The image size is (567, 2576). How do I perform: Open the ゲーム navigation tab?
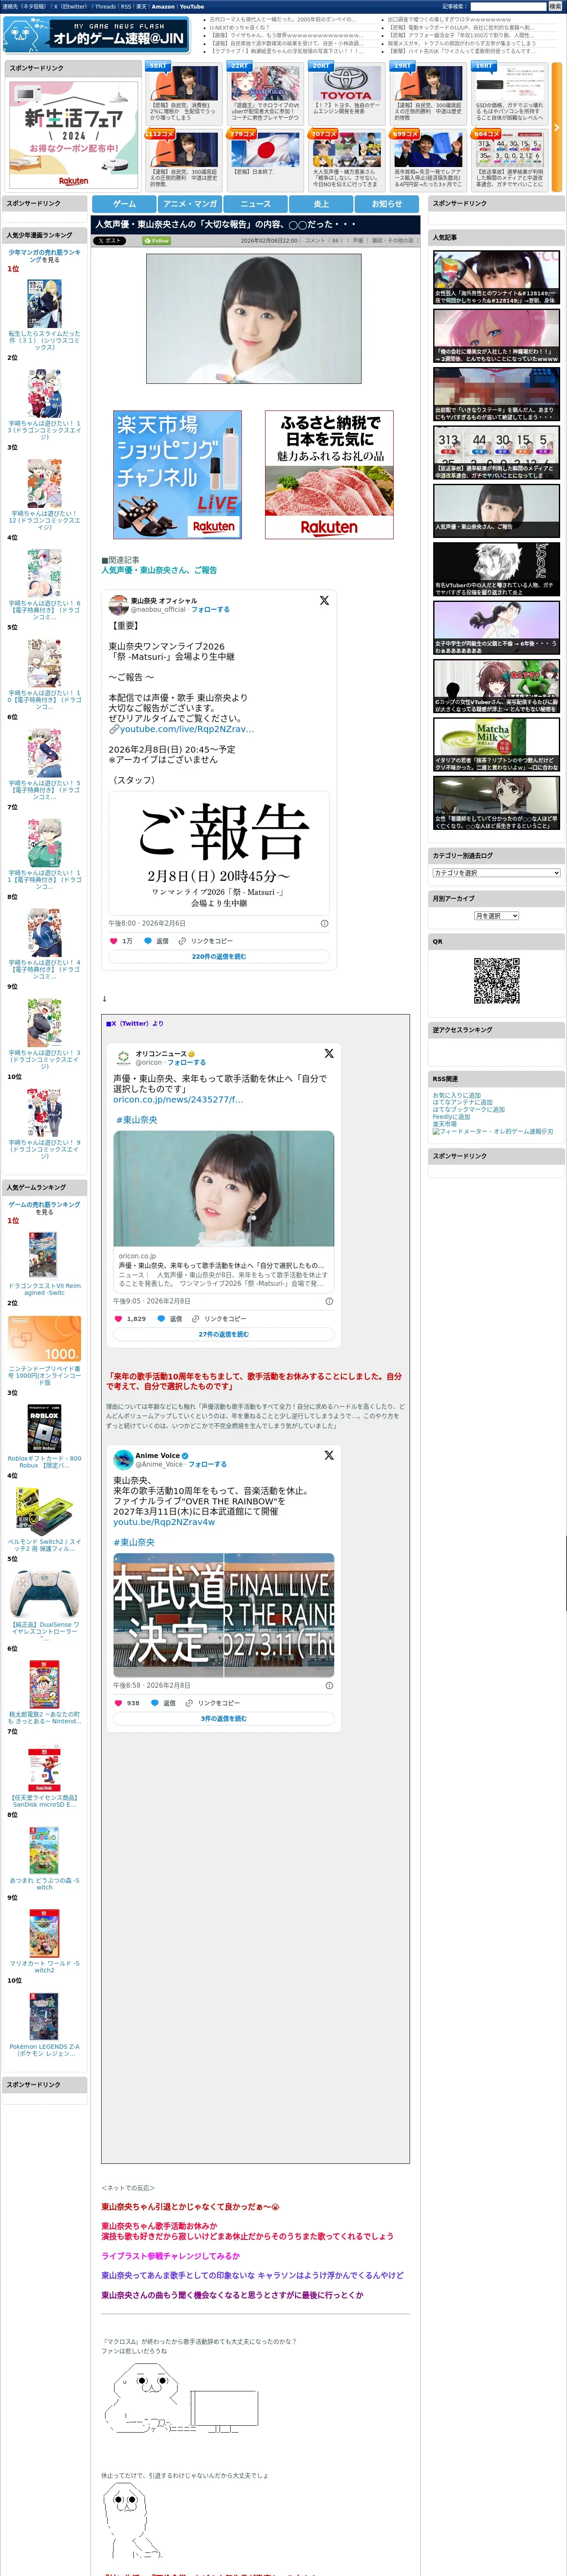[124, 204]
